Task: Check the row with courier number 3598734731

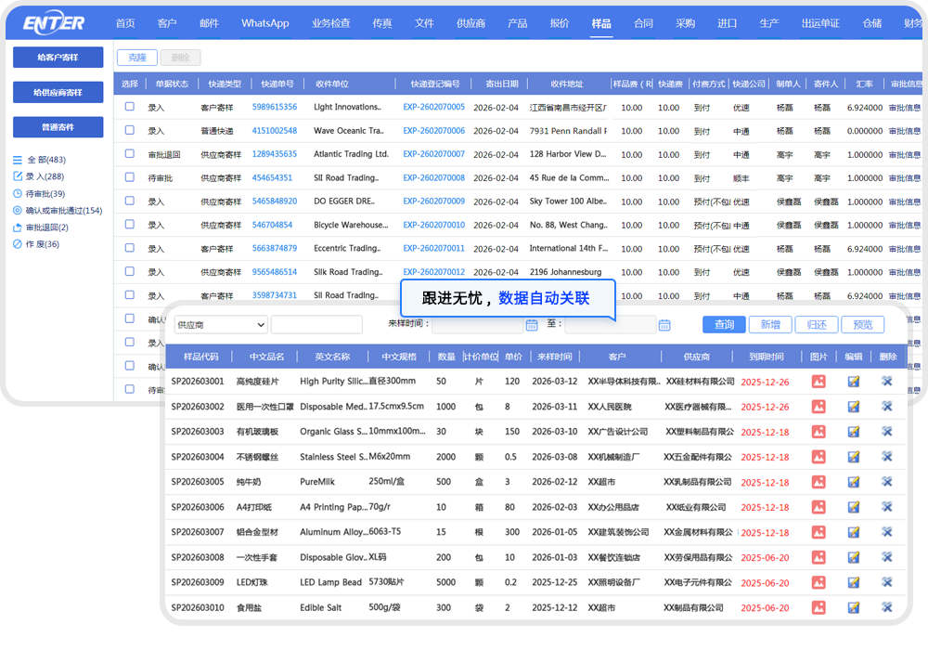Action: (130, 294)
